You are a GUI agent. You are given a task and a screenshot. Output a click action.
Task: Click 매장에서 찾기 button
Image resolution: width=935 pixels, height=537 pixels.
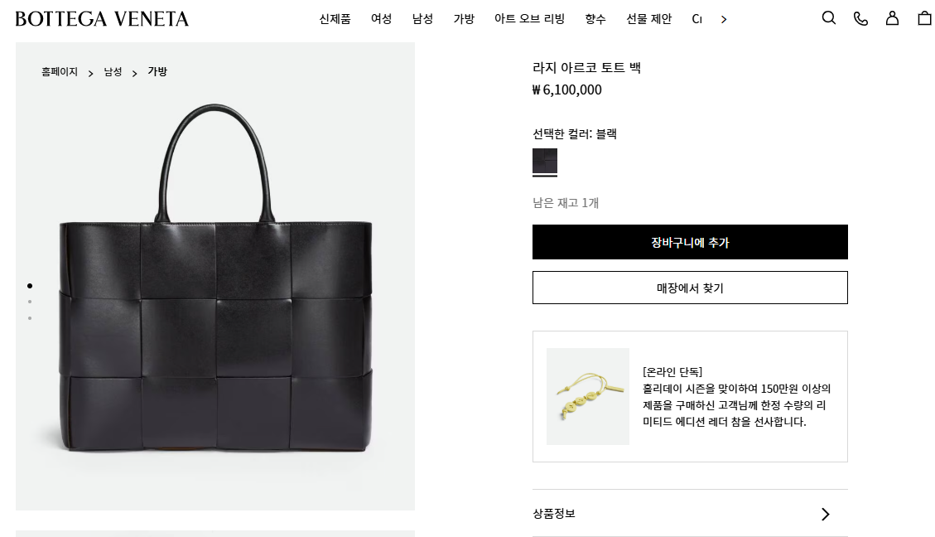pyautogui.click(x=690, y=288)
